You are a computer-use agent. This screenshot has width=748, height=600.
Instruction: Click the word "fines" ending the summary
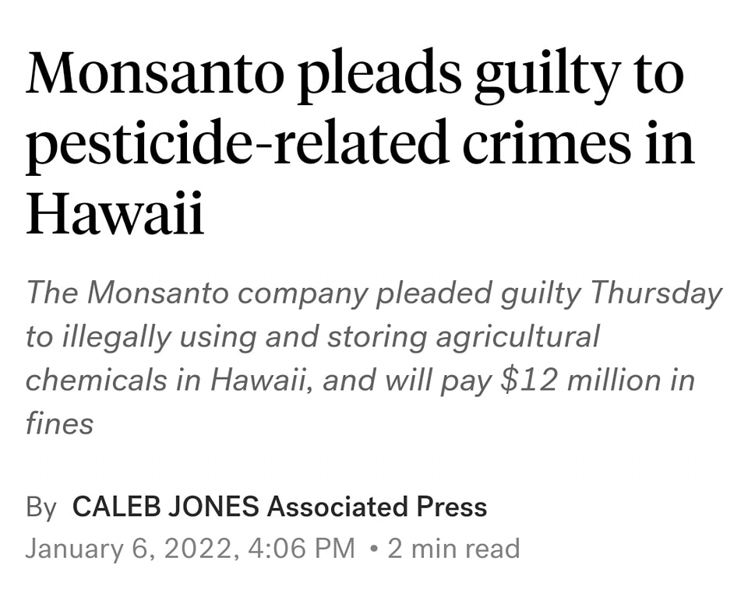pyautogui.click(x=59, y=423)
